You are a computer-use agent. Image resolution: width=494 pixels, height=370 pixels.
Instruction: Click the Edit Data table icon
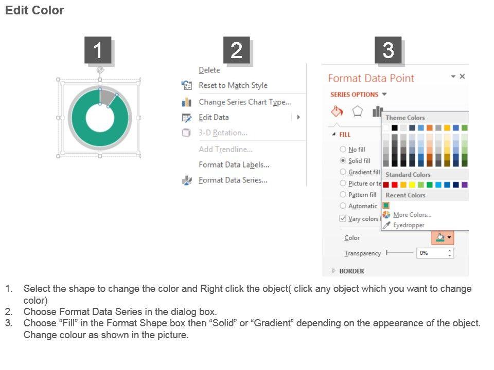[x=187, y=118]
